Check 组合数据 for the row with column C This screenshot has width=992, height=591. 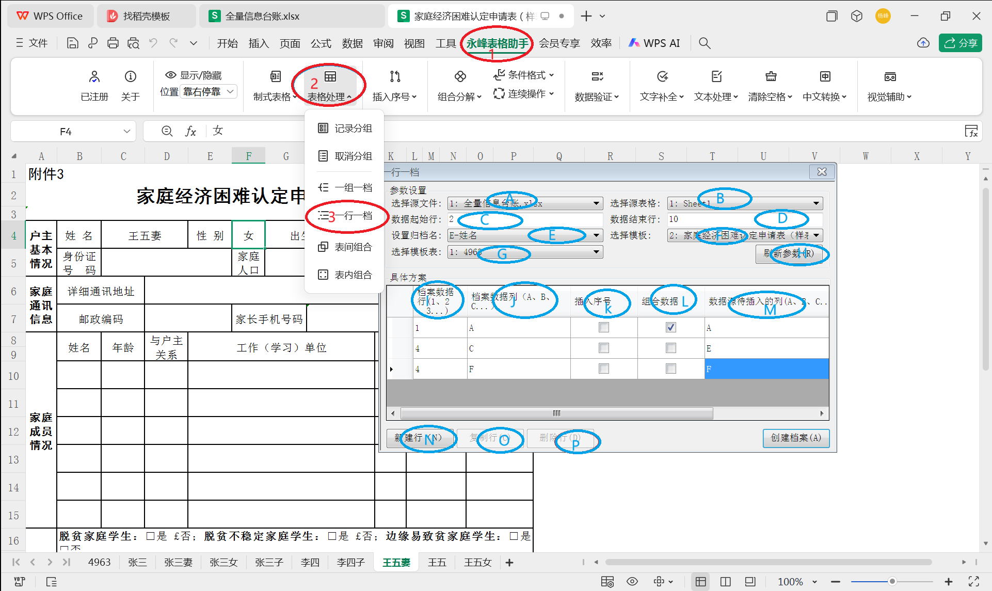point(670,348)
